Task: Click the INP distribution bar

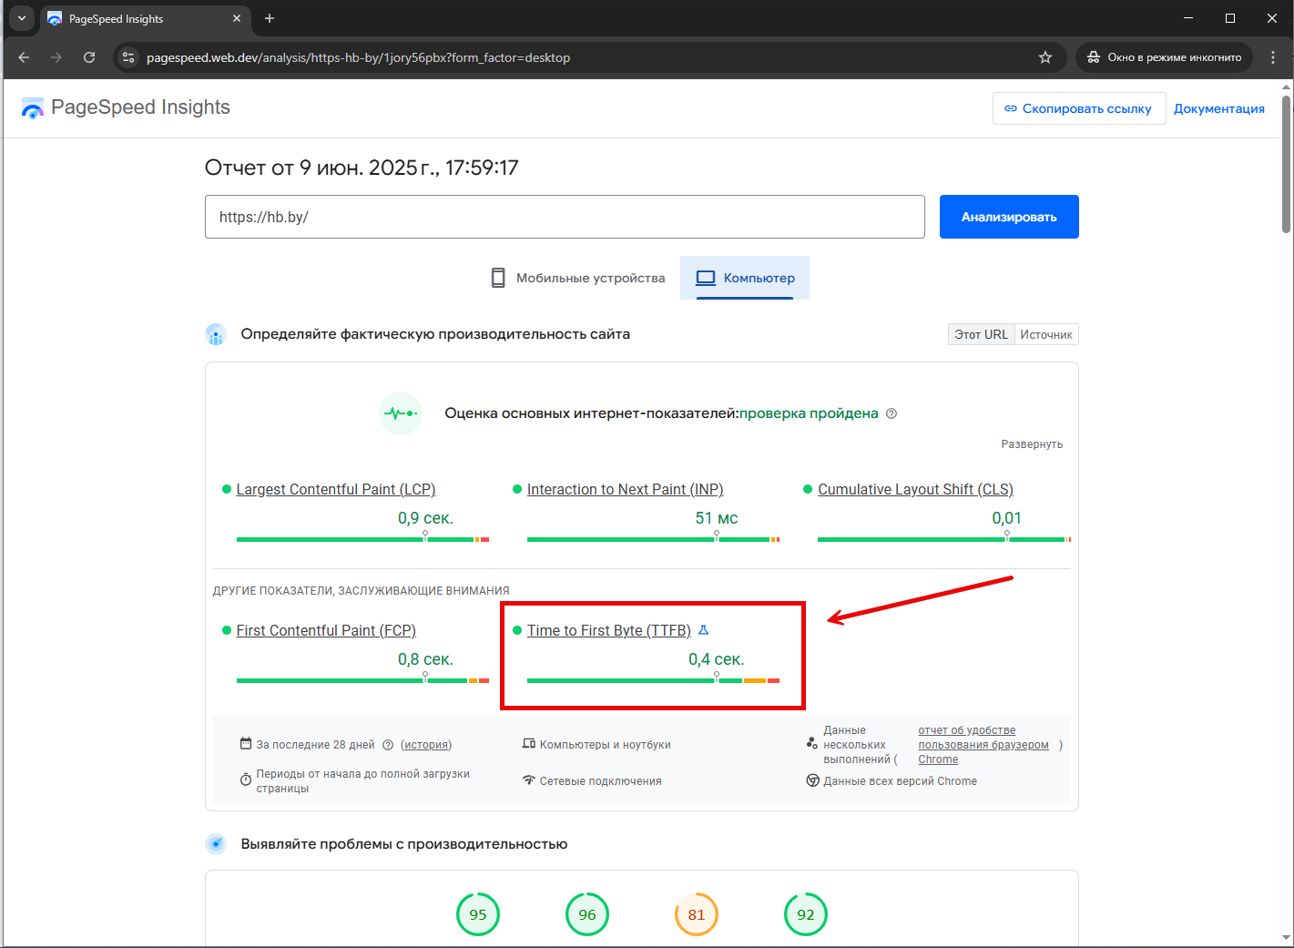Action: pos(653,539)
